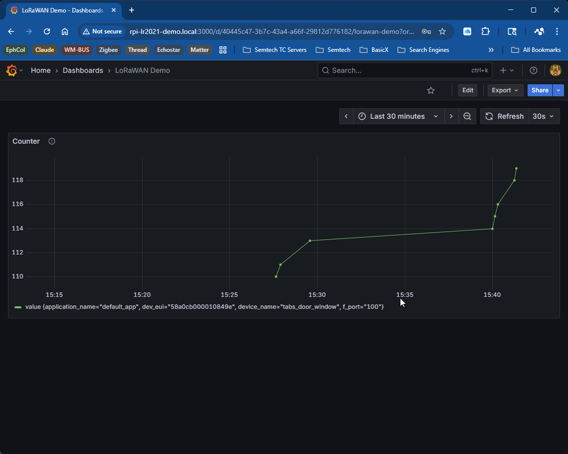This screenshot has width=568, height=454.
Task: Open the Claude bookmark
Action: pyautogui.click(x=44, y=50)
